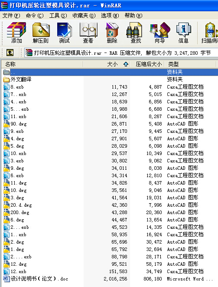Click the icon of 8.exb file
Viewport: 218px width, 287px height.
7,87
